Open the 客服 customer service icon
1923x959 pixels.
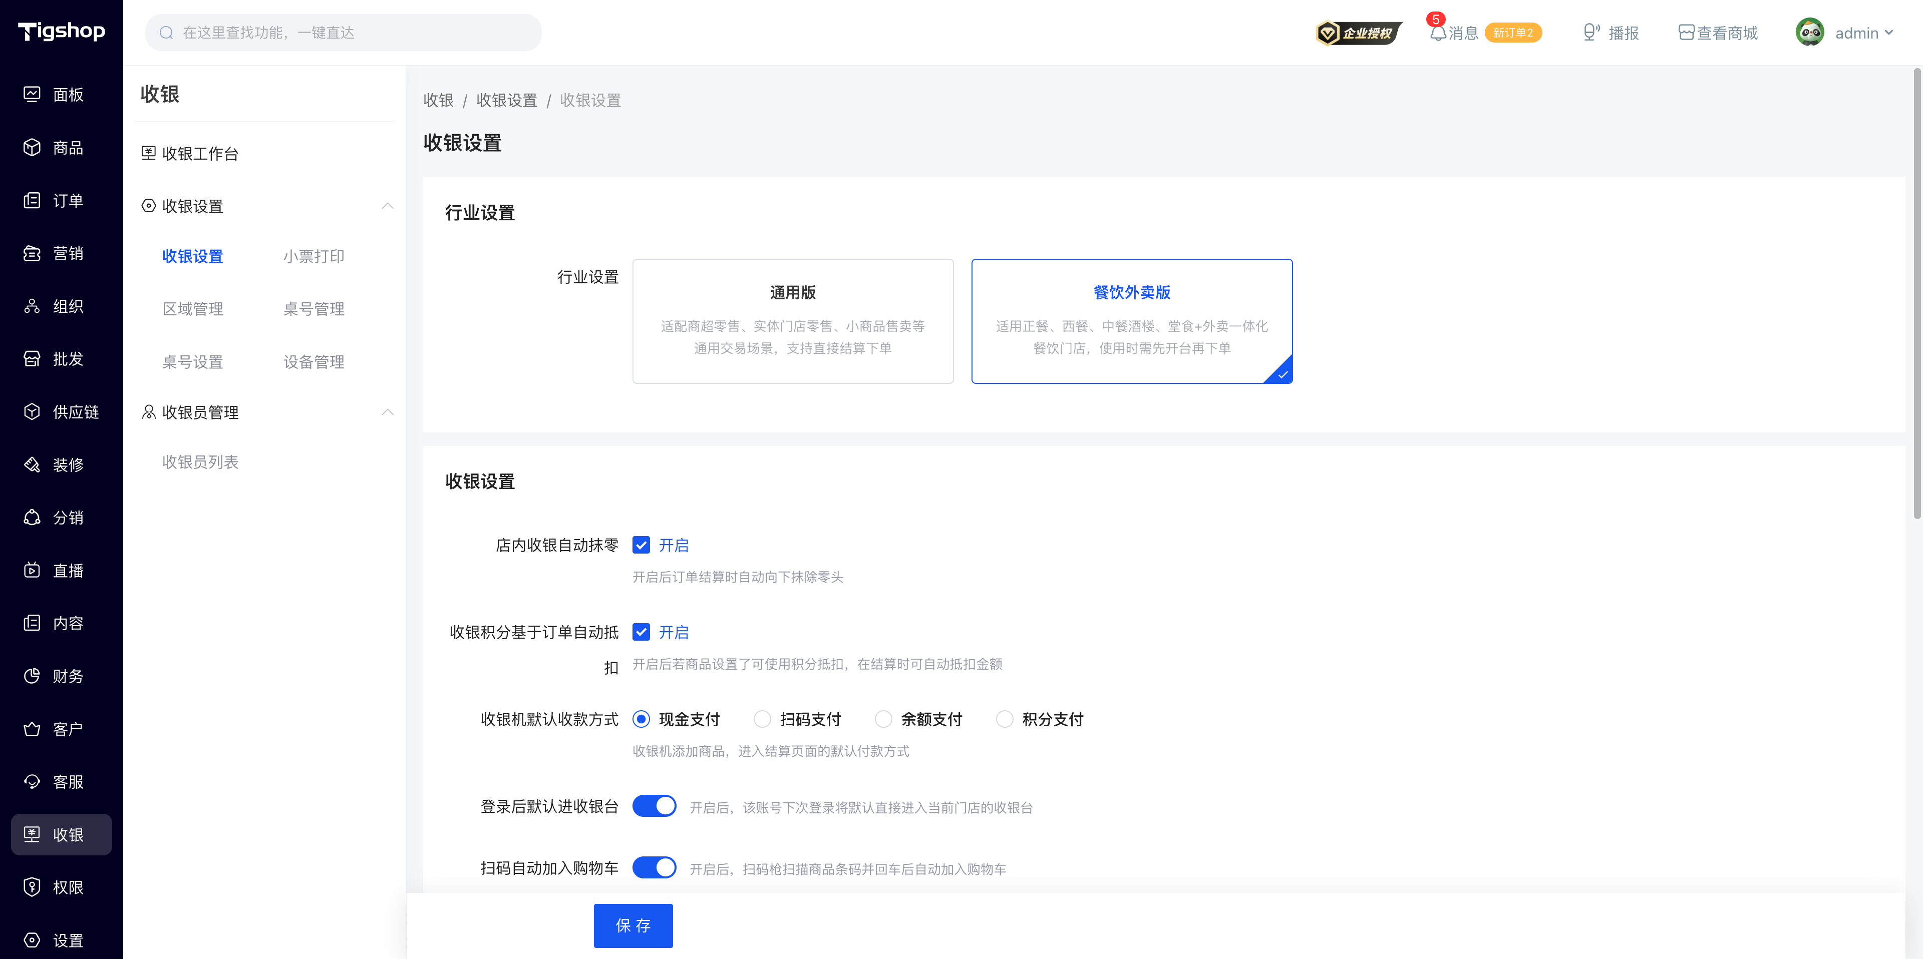coord(32,781)
